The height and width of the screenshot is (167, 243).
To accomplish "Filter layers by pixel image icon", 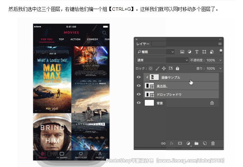I will click(x=182, y=52).
